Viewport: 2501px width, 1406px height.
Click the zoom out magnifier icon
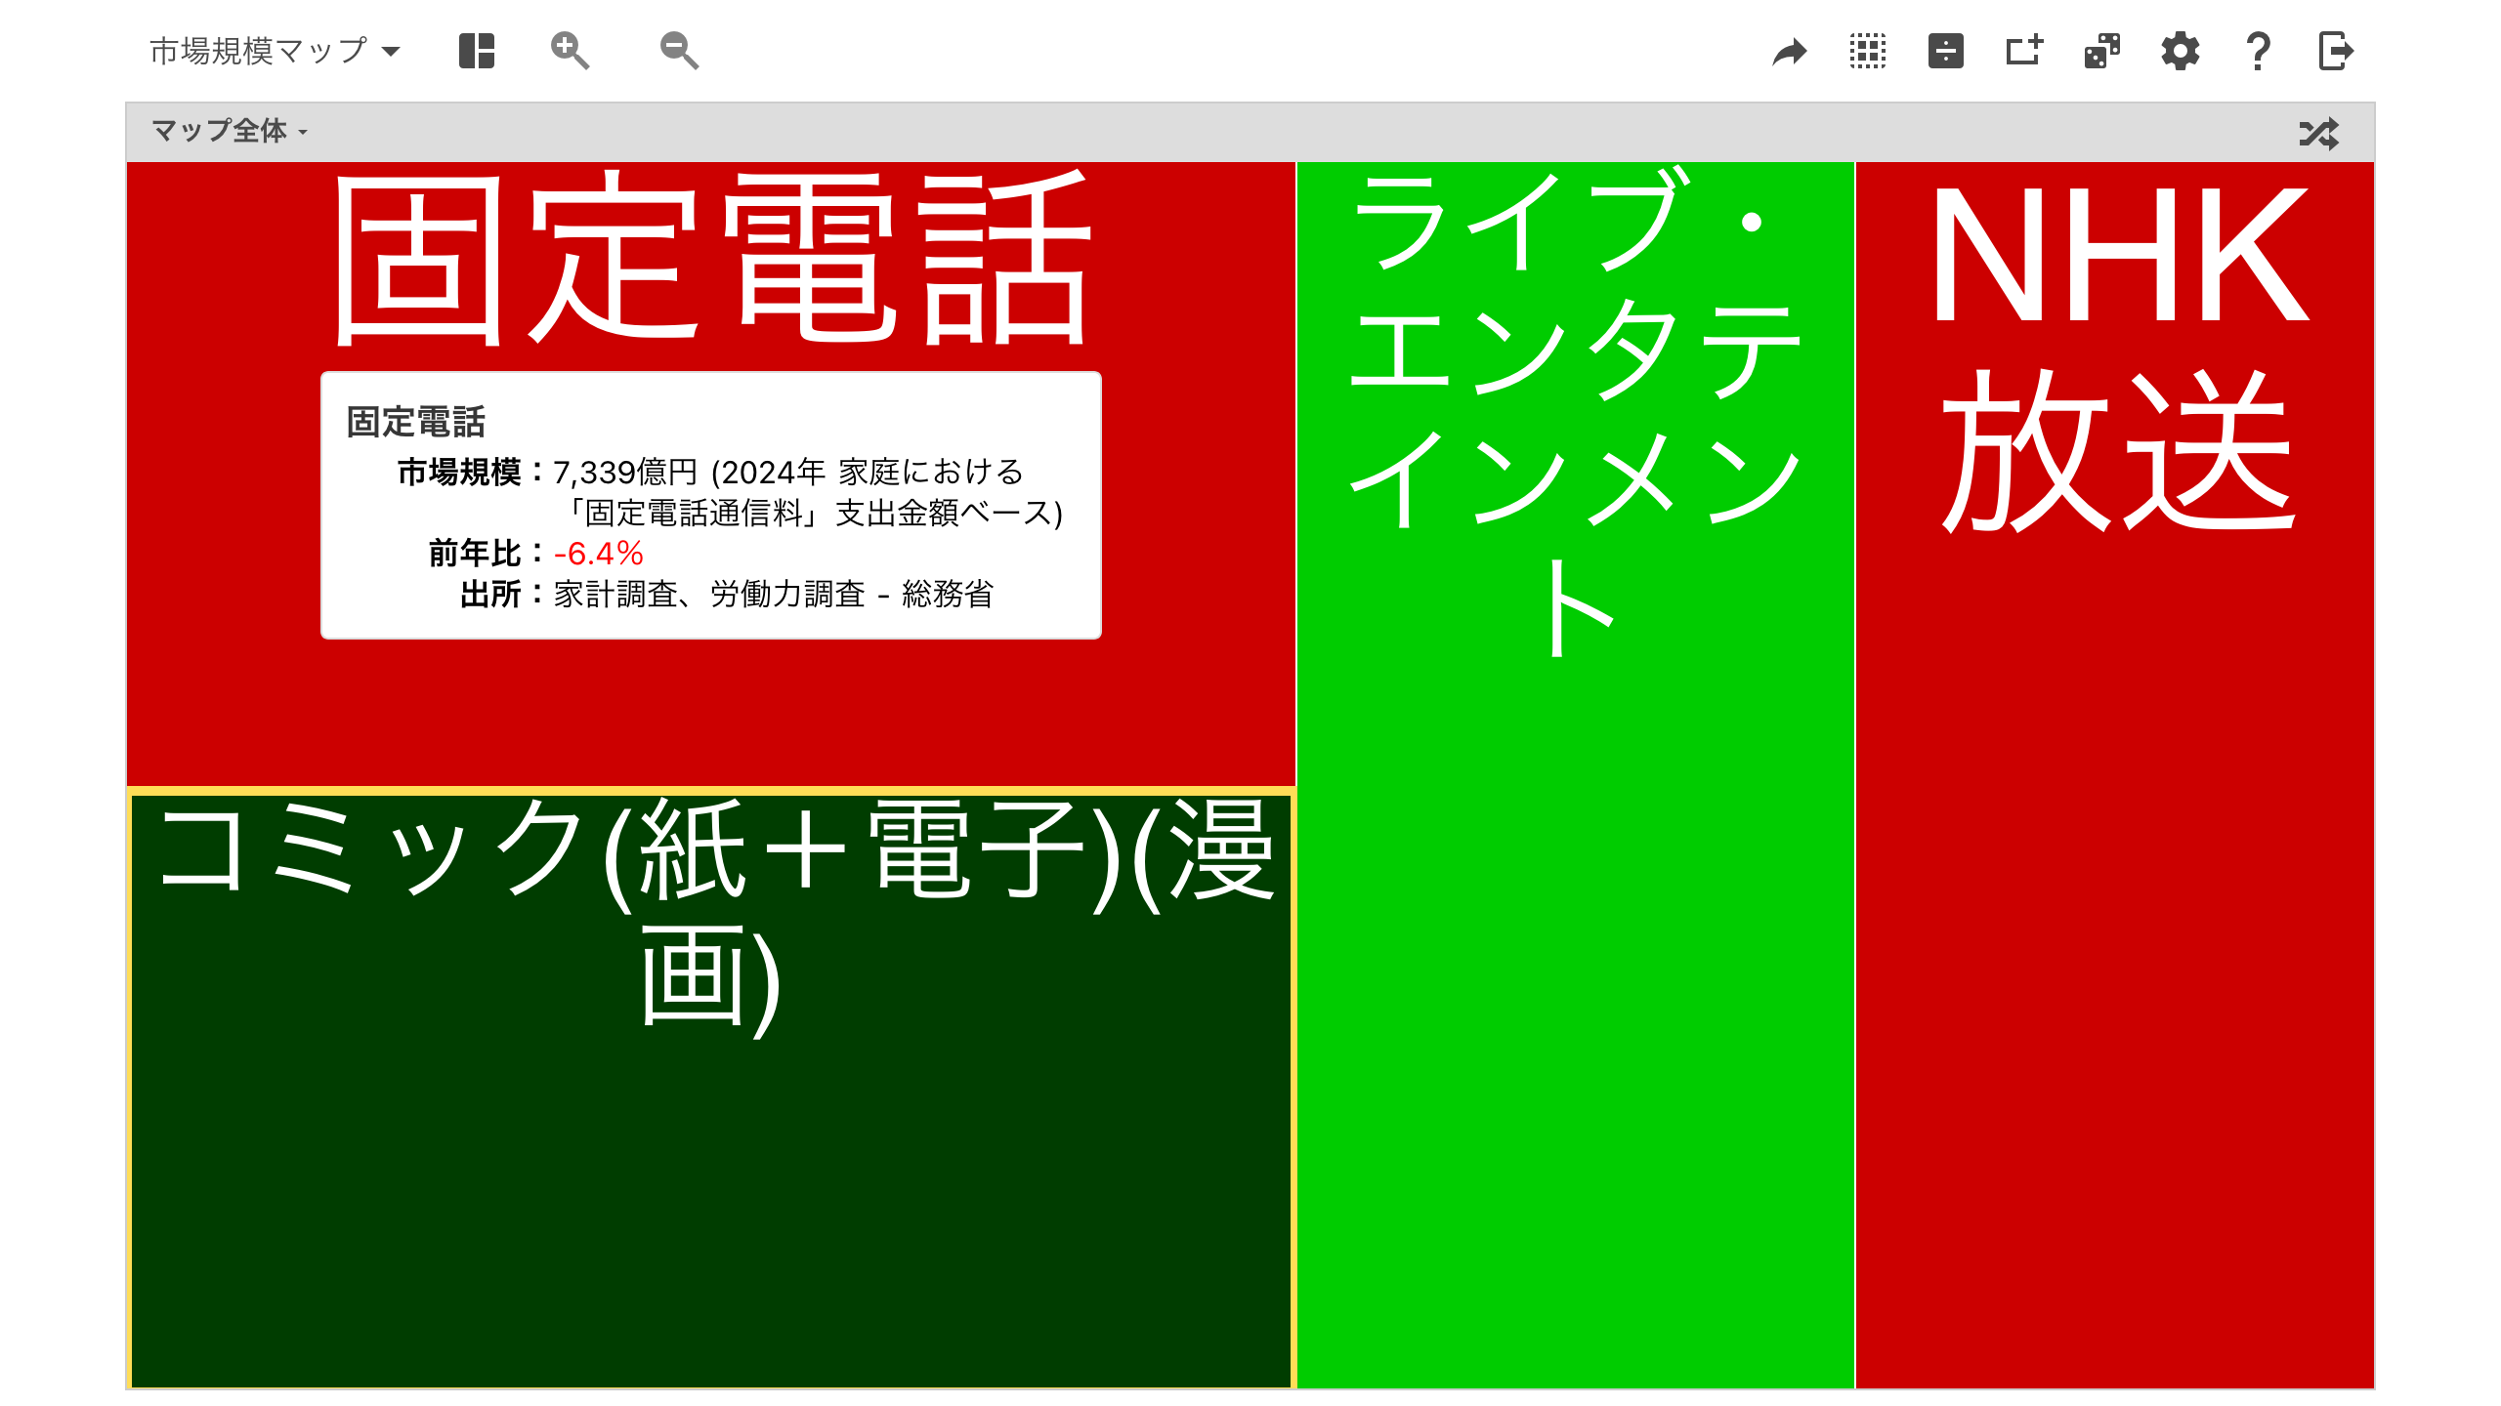click(679, 51)
